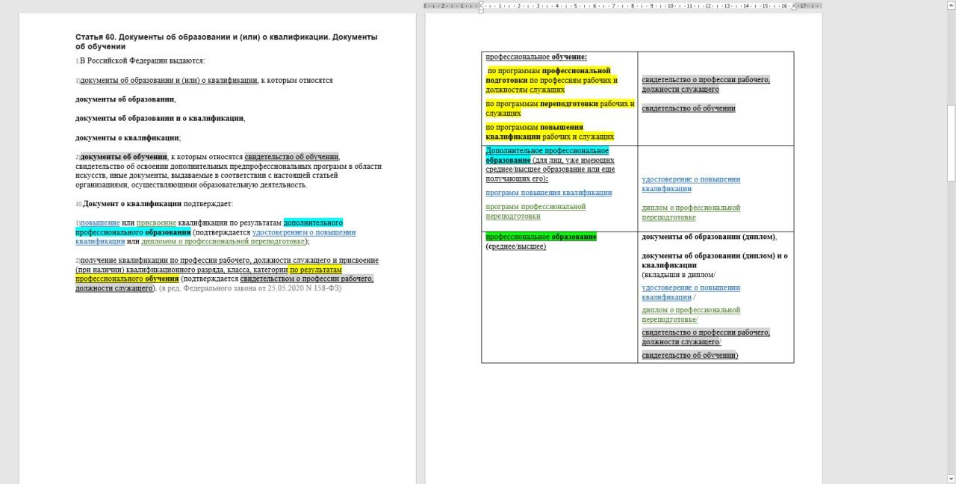Click green-highlighted 'профессиональное образование' table cell text

click(541, 237)
